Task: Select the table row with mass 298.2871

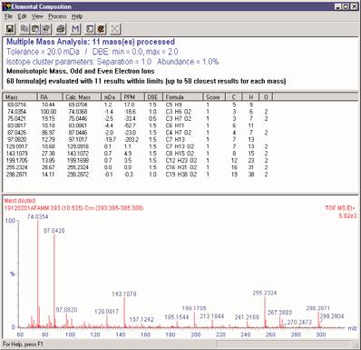Action: pyautogui.click(x=138, y=175)
